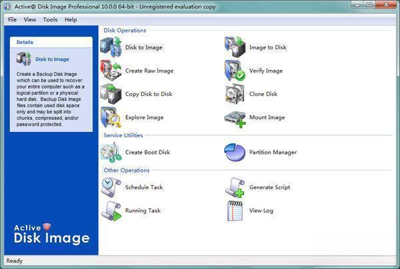
Task: Start the Disk to Image label
Action: [143, 47]
